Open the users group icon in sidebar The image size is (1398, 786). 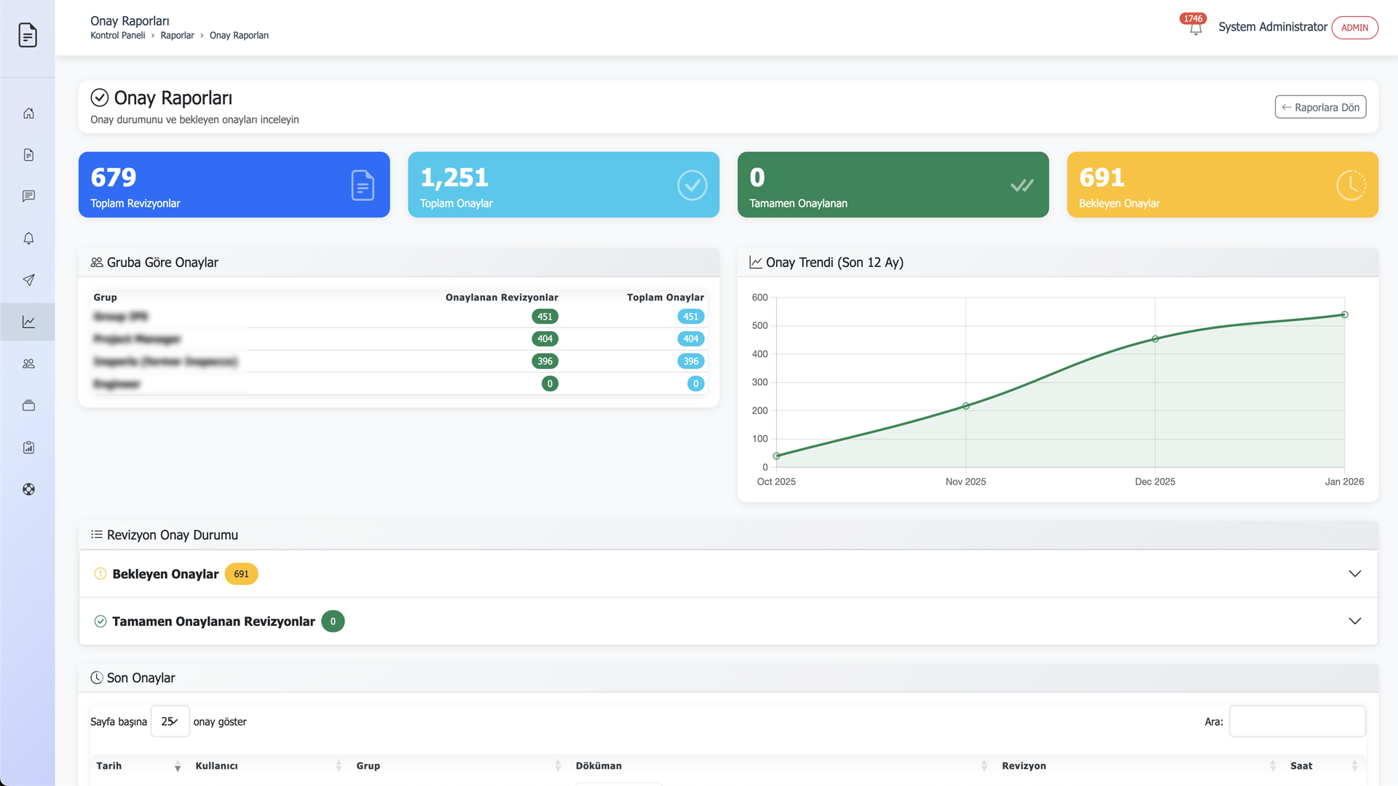(x=28, y=364)
